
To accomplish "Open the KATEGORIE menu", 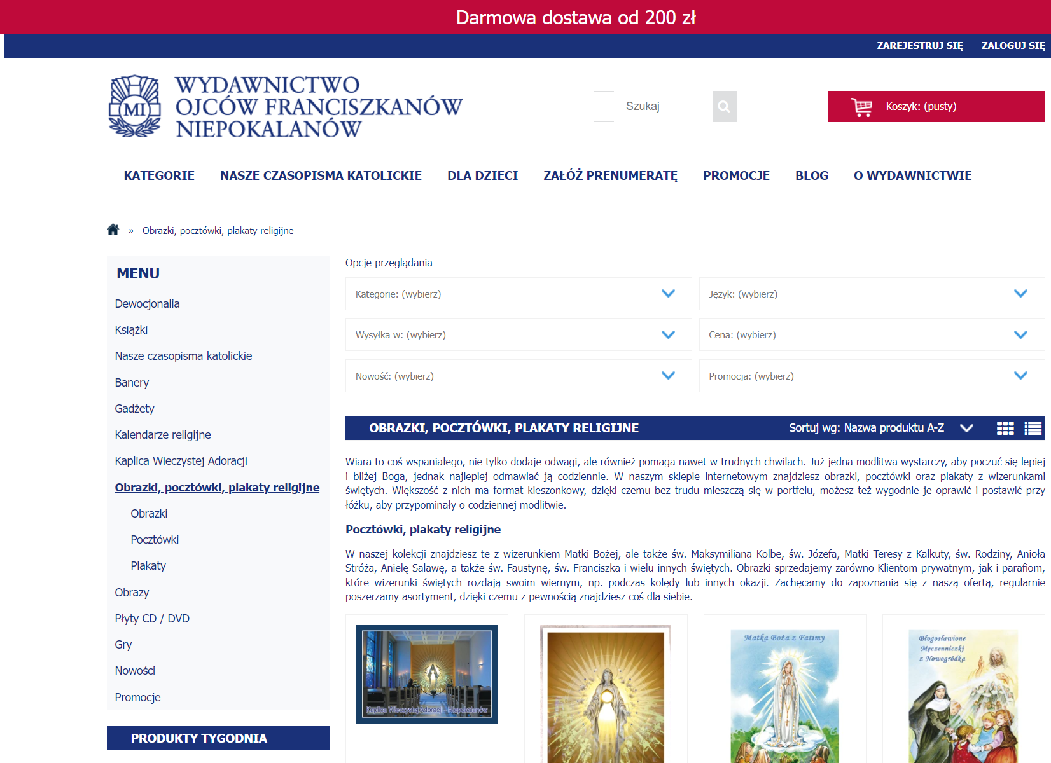I will pyautogui.click(x=159, y=175).
